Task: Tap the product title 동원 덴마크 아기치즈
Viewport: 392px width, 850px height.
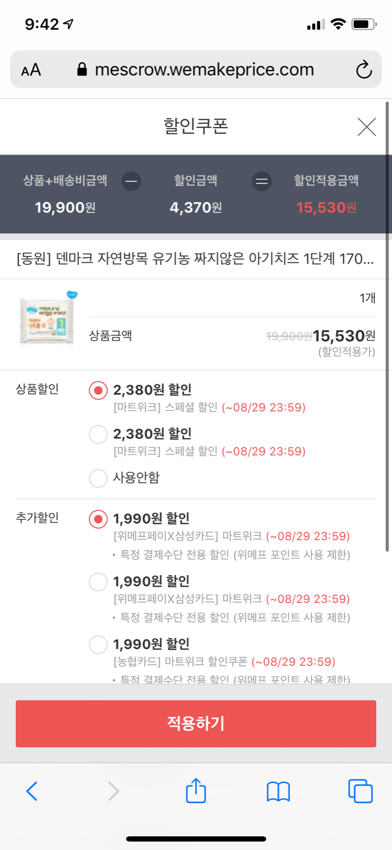Action: [195, 258]
